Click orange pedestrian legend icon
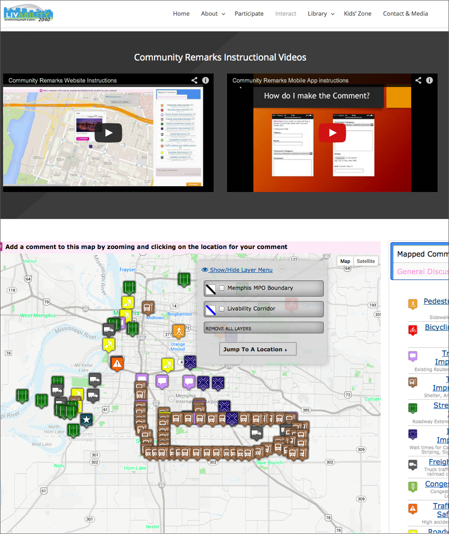The image size is (449, 534). [413, 304]
